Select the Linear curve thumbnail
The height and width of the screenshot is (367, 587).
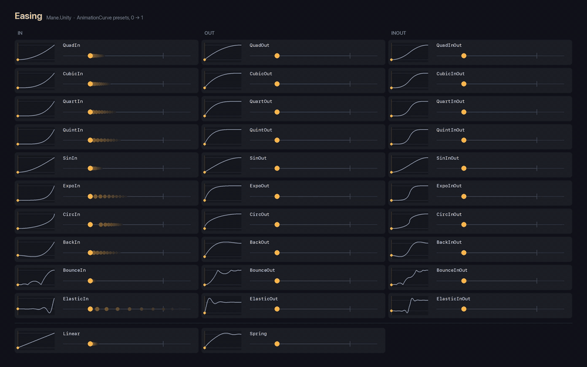pyautogui.click(x=36, y=341)
